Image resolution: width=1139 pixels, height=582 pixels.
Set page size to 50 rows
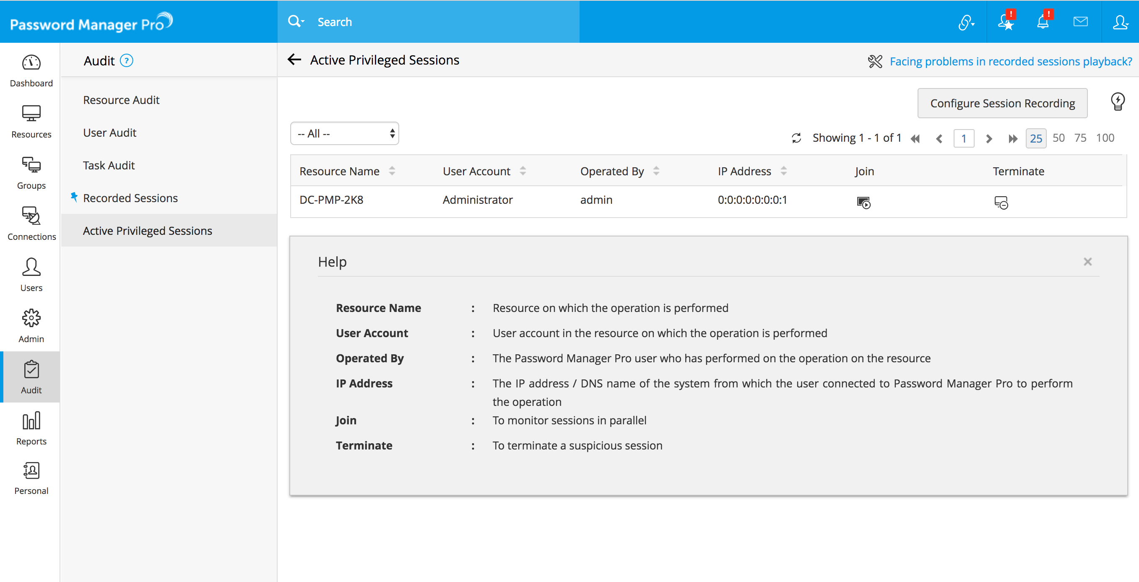click(1058, 138)
